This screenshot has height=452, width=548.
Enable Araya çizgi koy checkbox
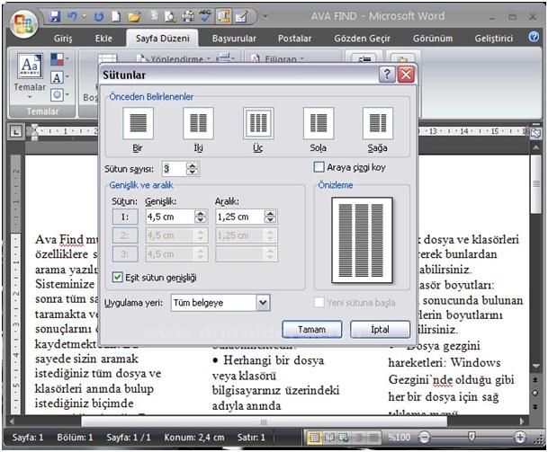[319, 167]
